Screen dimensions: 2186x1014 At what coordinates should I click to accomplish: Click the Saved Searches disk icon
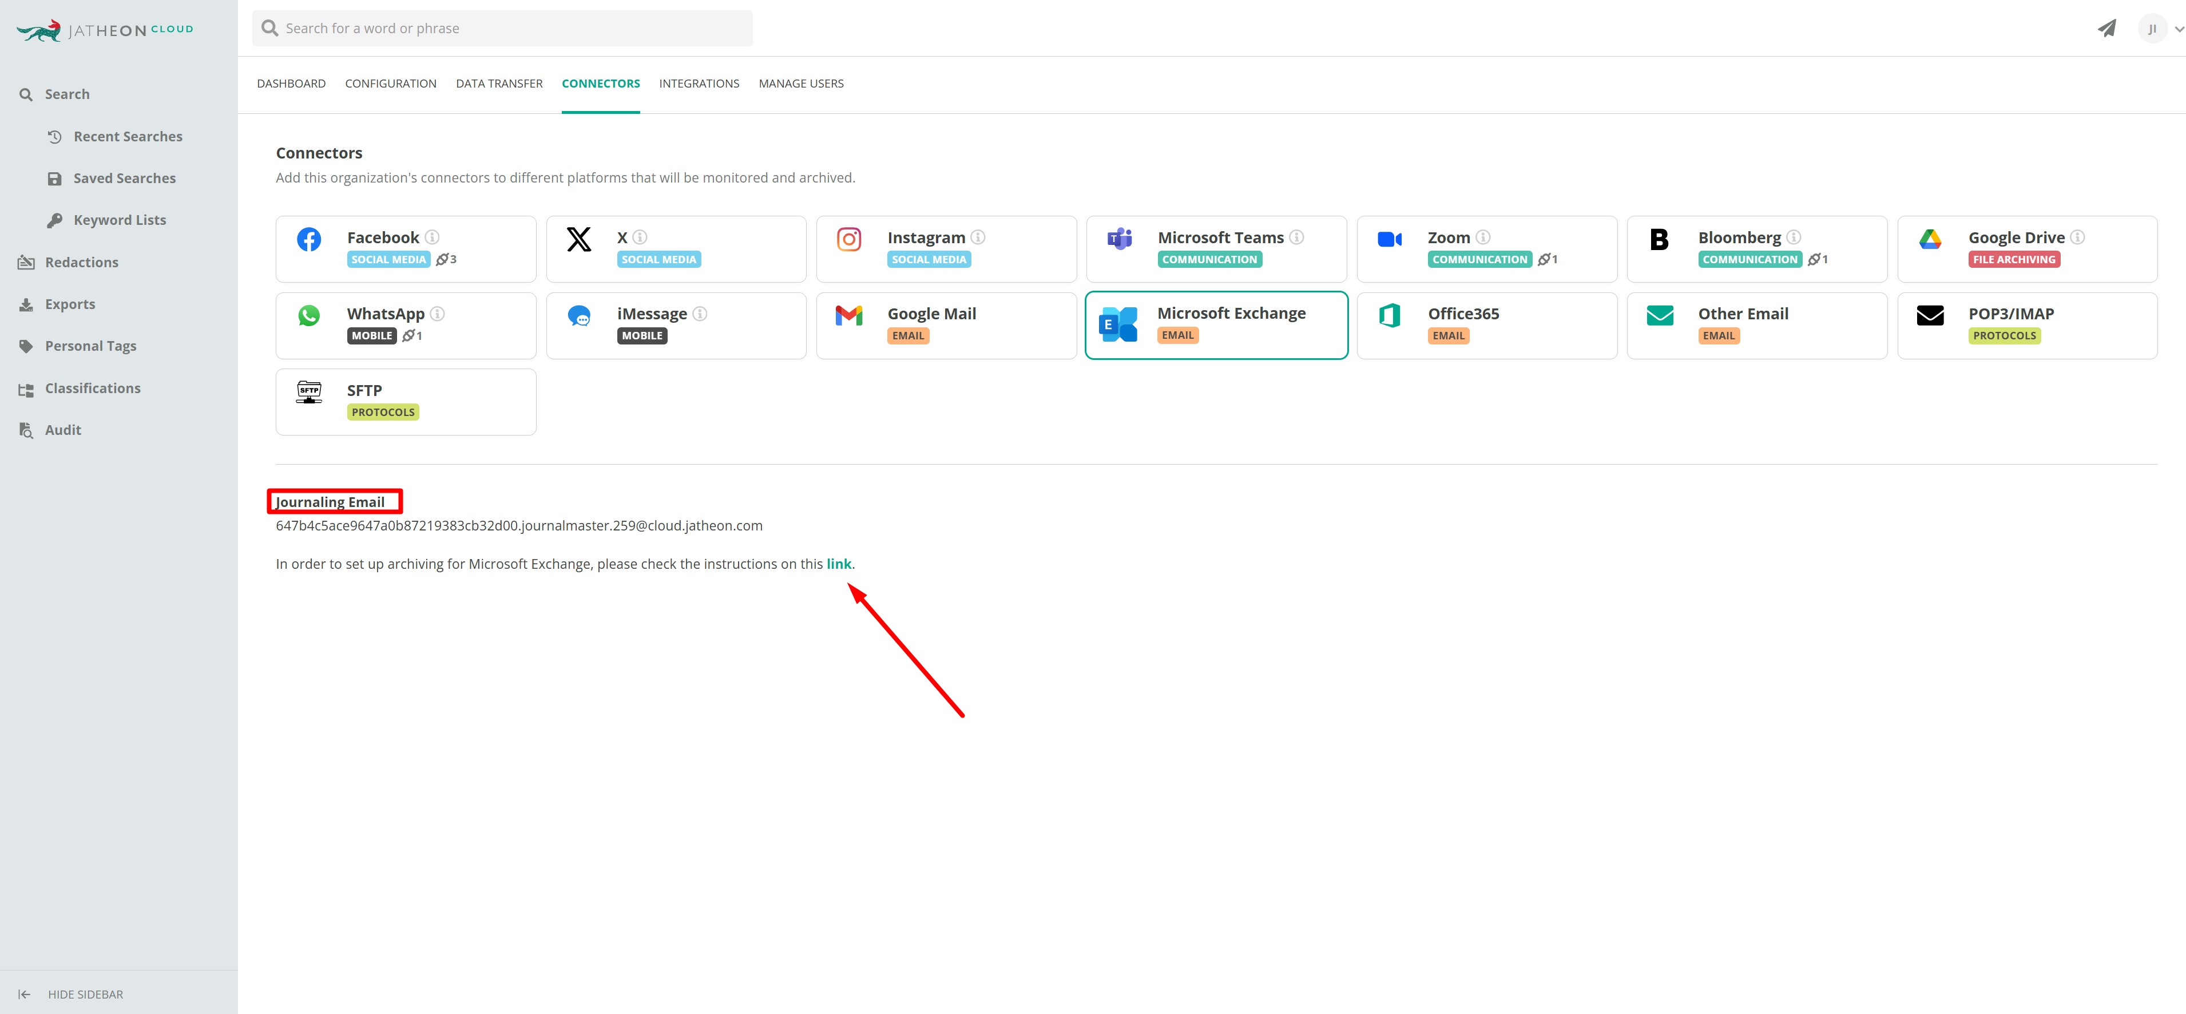55,178
